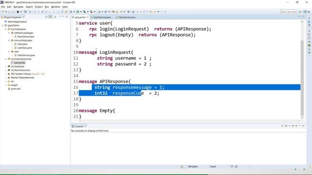Screen dimensions: 312x175
Task: Toggle Link with Editor in Project Explorer
Action: tap(51, 17)
